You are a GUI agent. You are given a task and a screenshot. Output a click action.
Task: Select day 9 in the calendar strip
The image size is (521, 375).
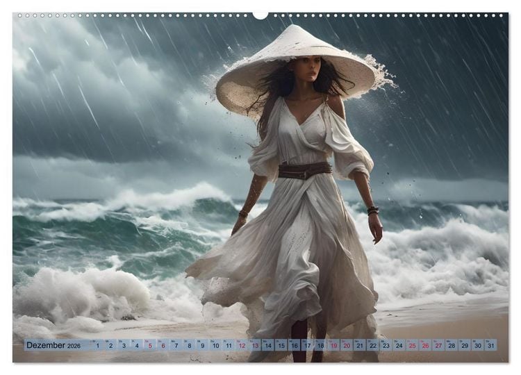[x=202, y=344]
